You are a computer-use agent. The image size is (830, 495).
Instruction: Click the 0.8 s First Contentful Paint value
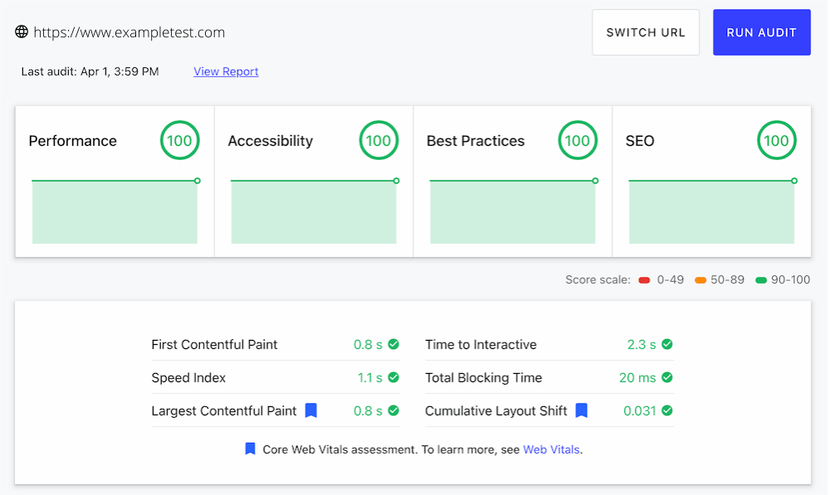(x=368, y=345)
